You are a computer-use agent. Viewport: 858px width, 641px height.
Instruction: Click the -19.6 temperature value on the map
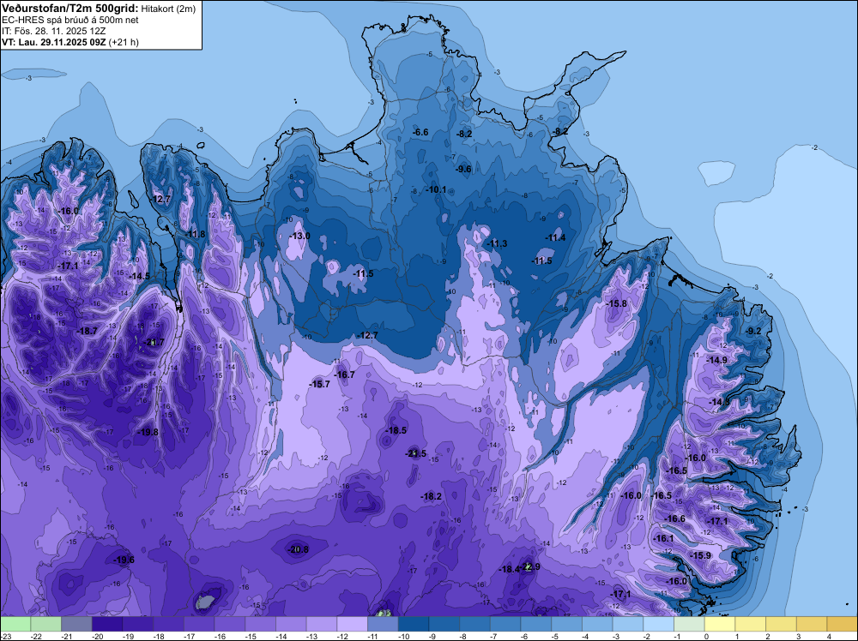coord(124,560)
